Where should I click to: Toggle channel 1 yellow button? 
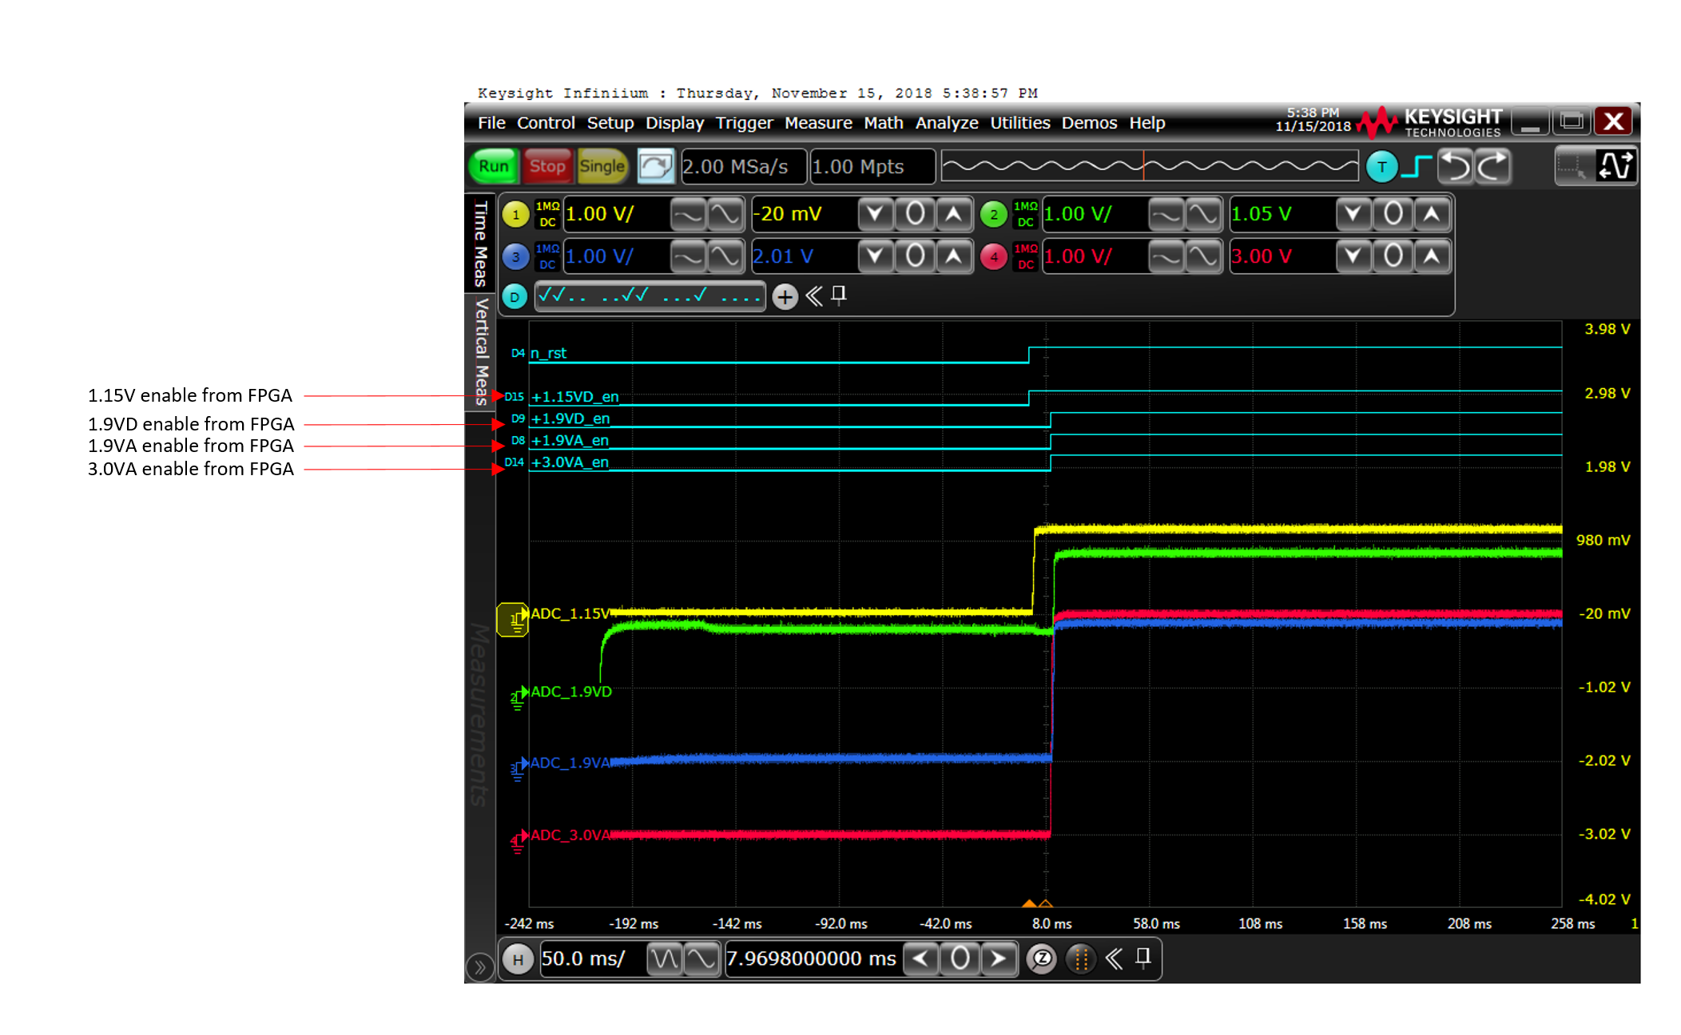click(x=515, y=214)
